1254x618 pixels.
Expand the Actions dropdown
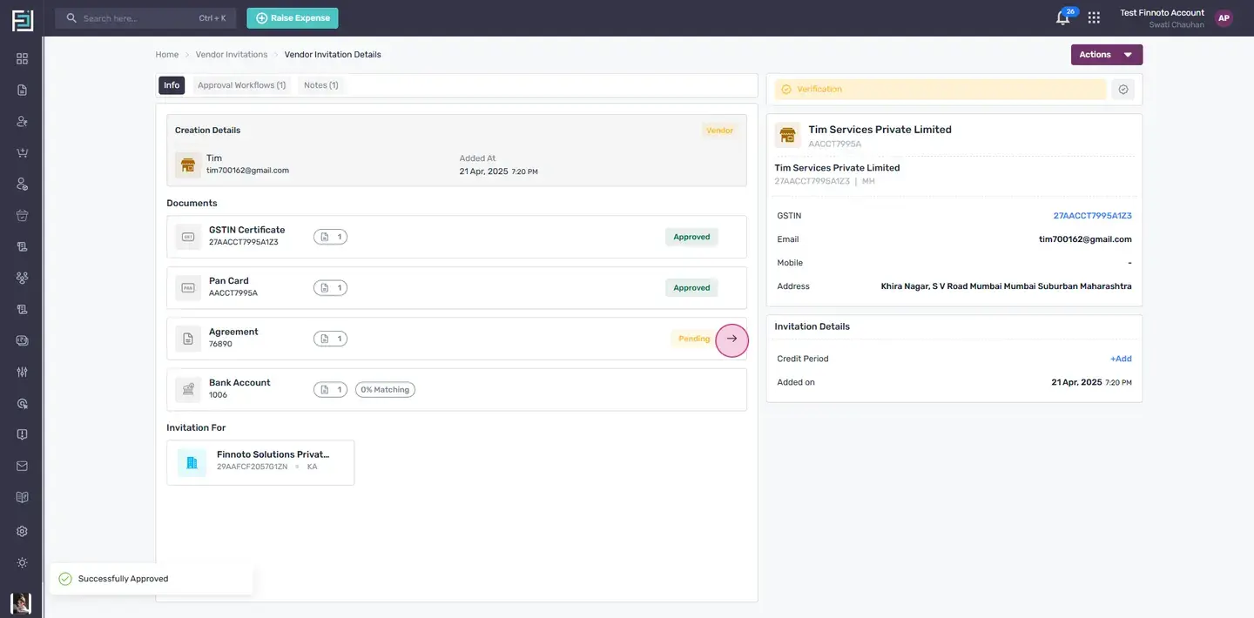pyautogui.click(x=1106, y=55)
